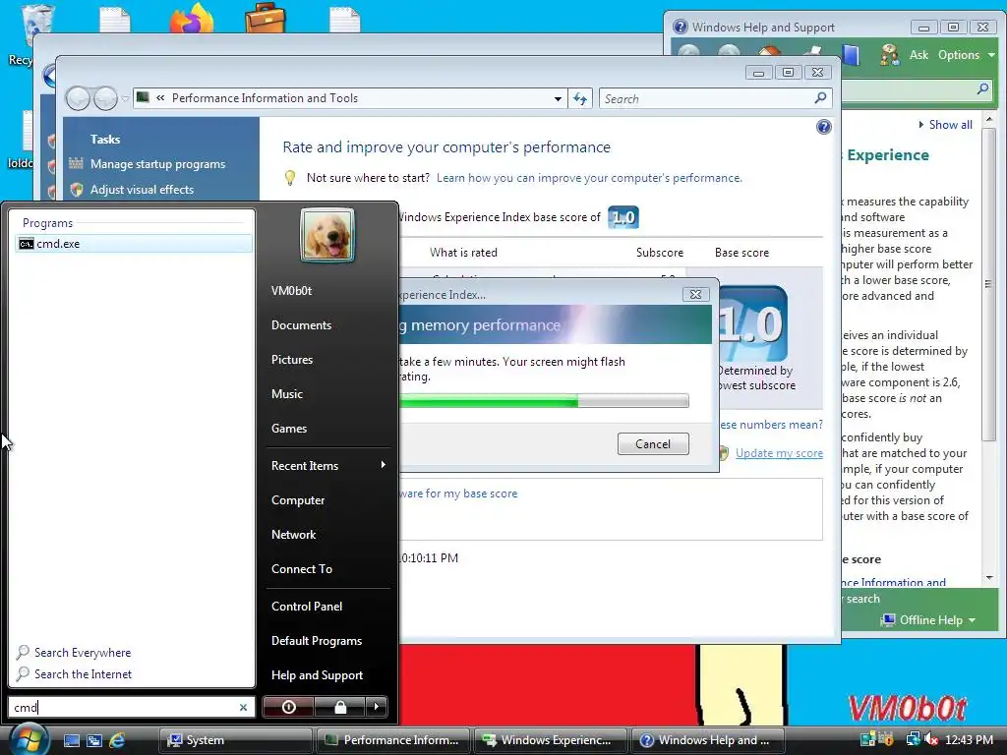Click the partially hidden ese numbers mean? link
The image size is (1007, 755).
[x=771, y=425]
